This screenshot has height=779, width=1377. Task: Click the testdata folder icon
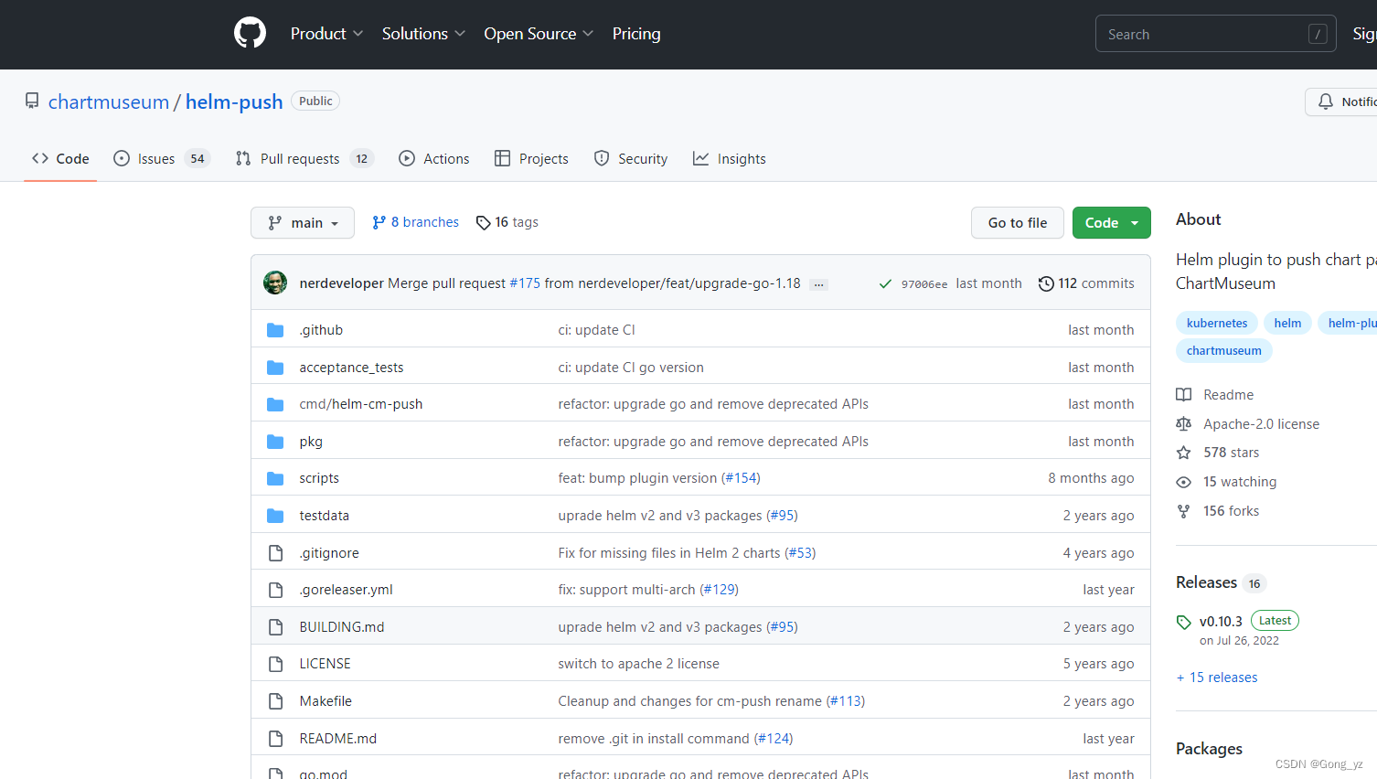275,516
